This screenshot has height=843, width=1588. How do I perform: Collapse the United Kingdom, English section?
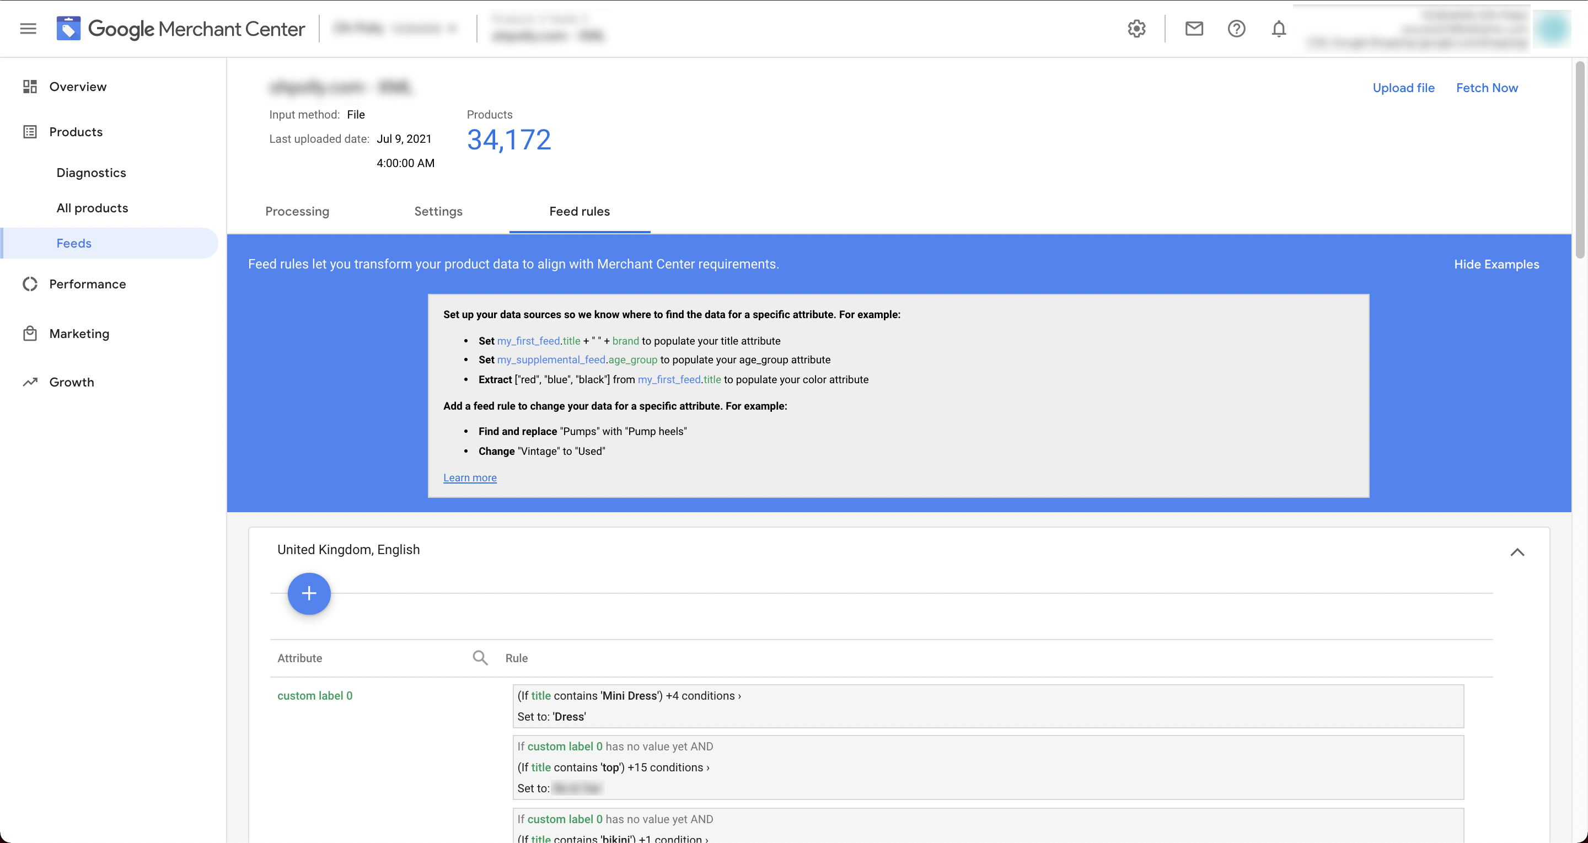click(1517, 552)
